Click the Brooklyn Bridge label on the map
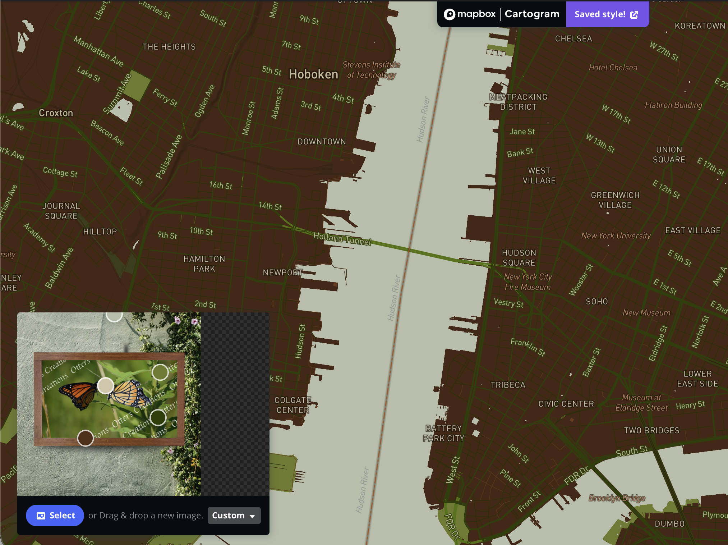The width and height of the screenshot is (728, 545). pyautogui.click(x=617, y=498)
